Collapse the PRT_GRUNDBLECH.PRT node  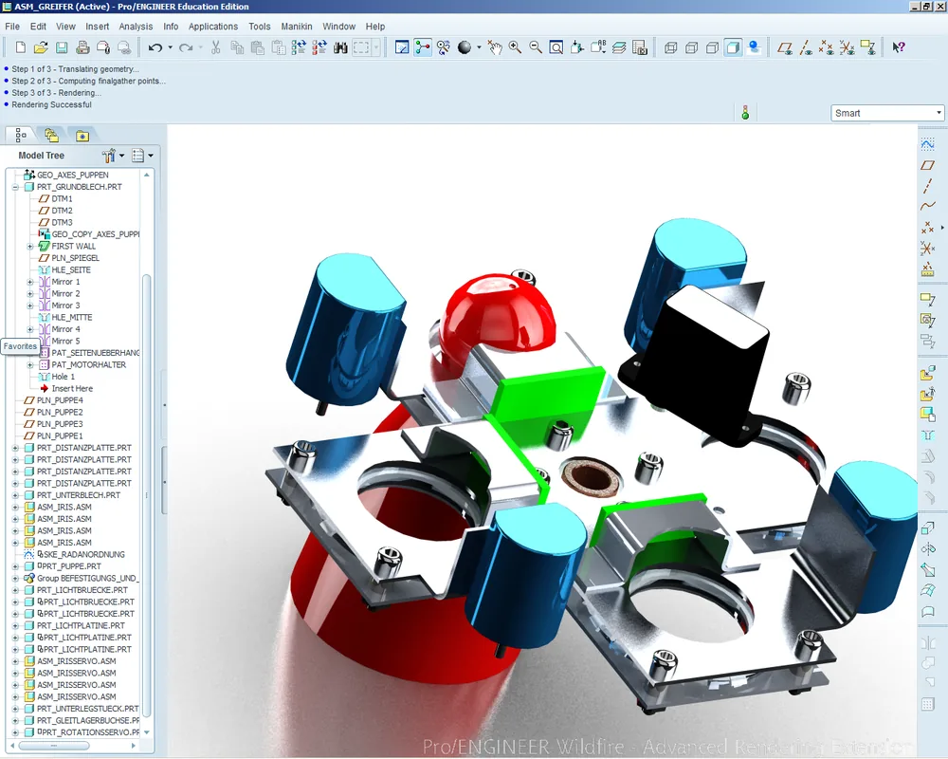click(x=16, y=187)
